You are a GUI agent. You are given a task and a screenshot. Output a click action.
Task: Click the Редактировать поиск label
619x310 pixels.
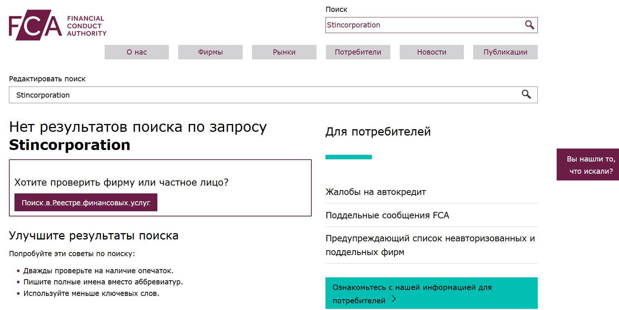pos(47,79)
